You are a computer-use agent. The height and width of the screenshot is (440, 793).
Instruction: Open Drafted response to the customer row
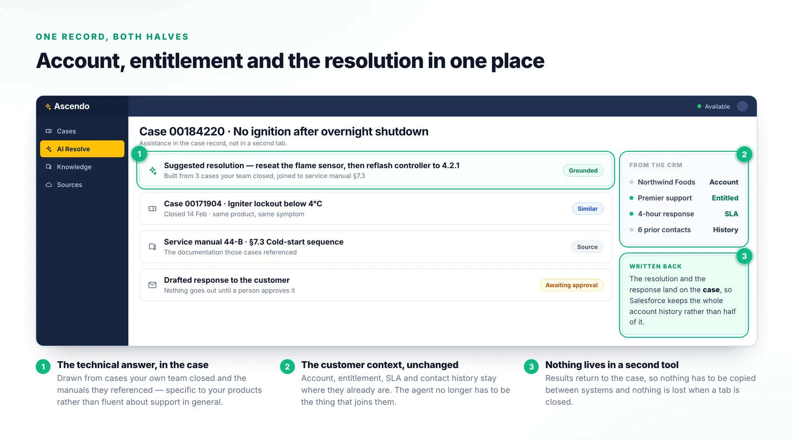tap(376, 285)
